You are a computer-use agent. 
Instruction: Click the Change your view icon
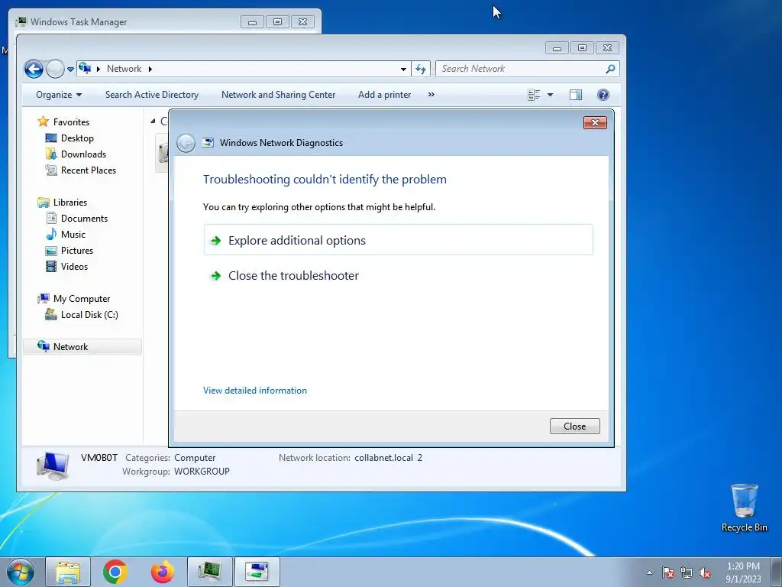534,95
